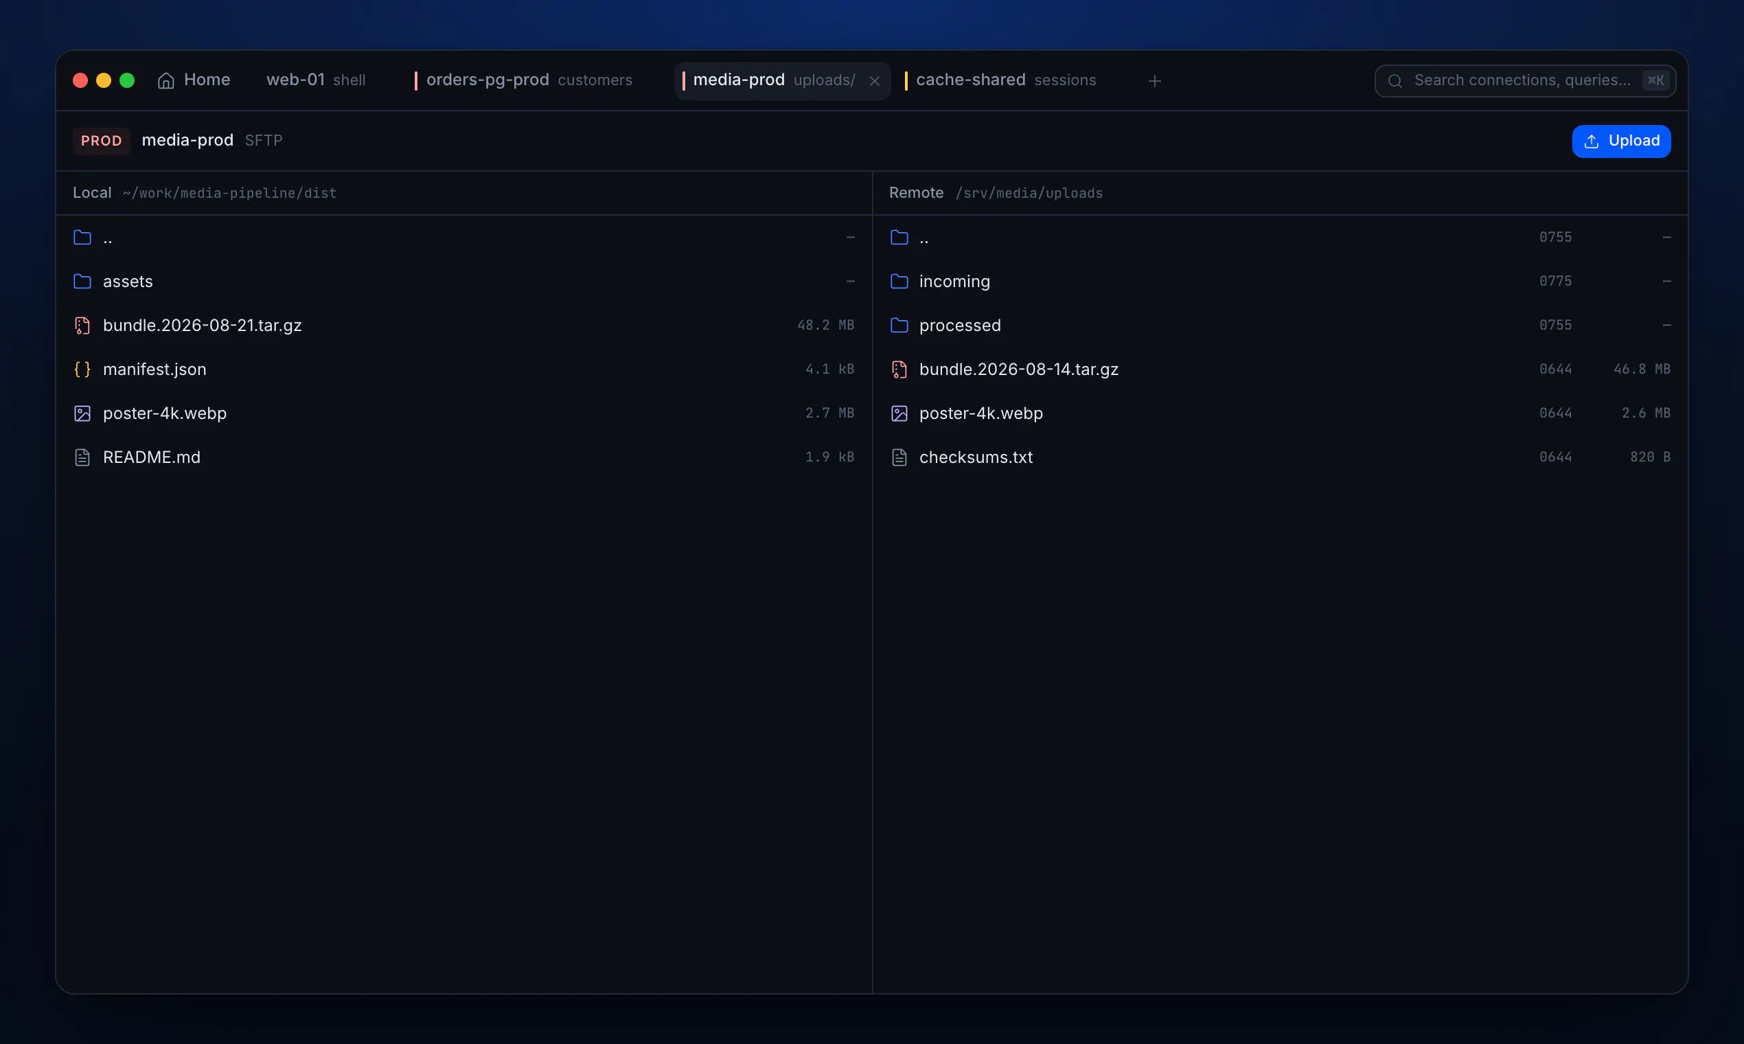Open a new tab with the plus icon
Image resolution: width=1744 pixels, height=1044 pixels.
click(1154, 81)
